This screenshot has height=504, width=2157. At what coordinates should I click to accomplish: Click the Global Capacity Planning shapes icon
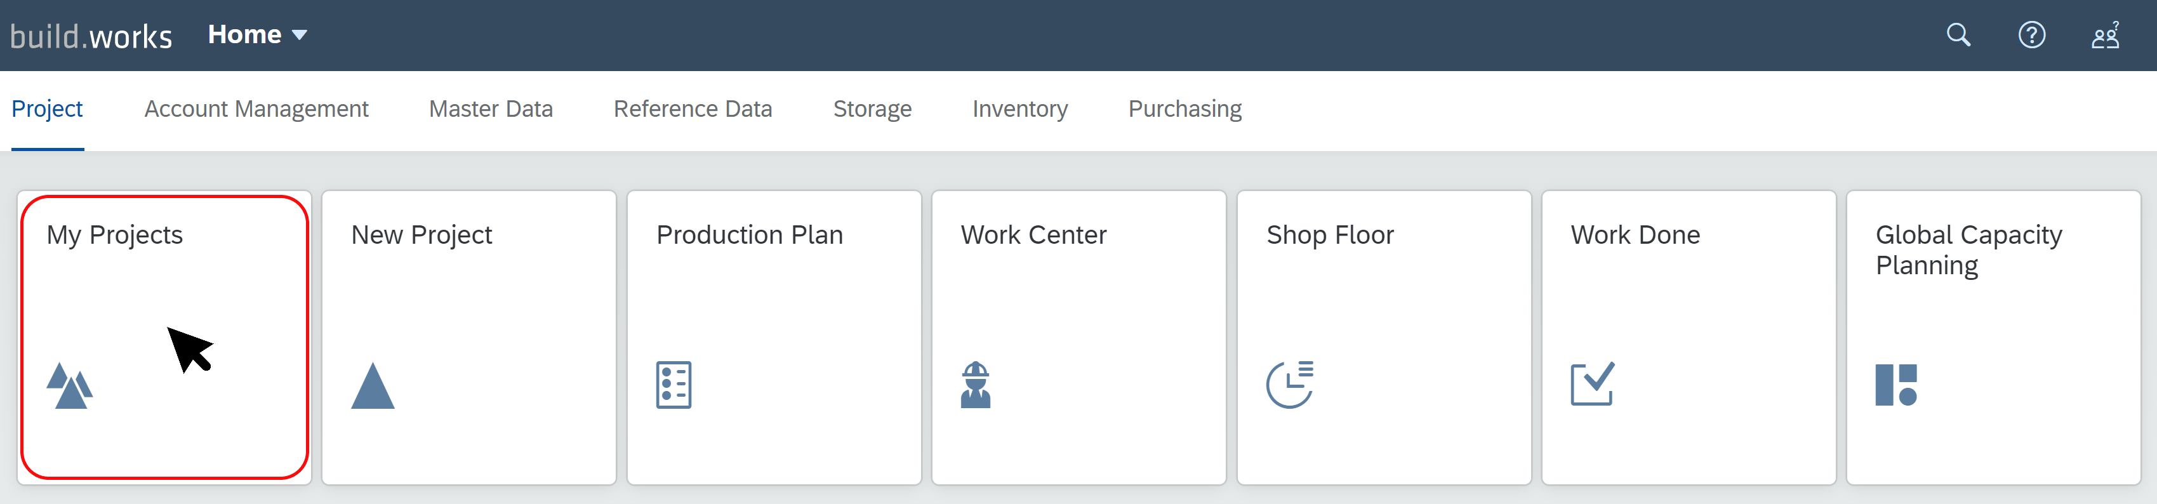point(1895,385)
